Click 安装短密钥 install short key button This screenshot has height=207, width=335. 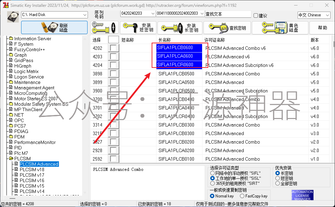[x=138, y=28]
